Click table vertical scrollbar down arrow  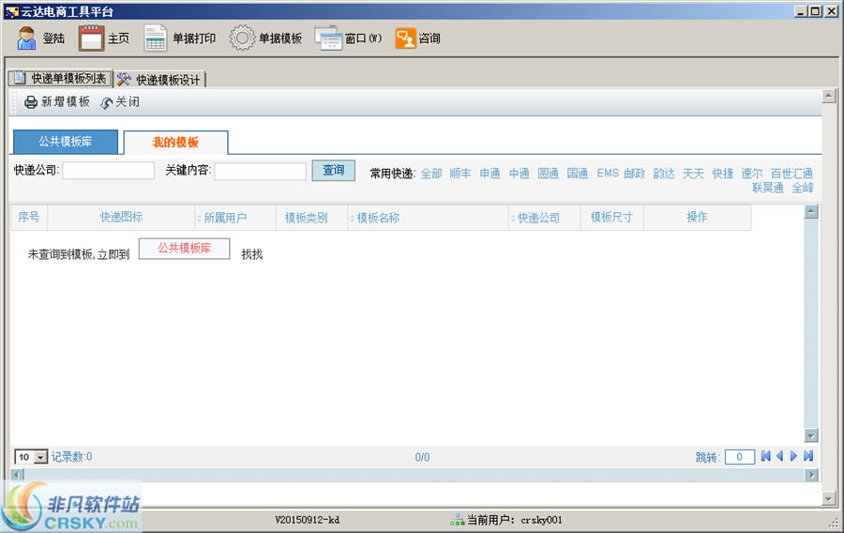(811, 435)
